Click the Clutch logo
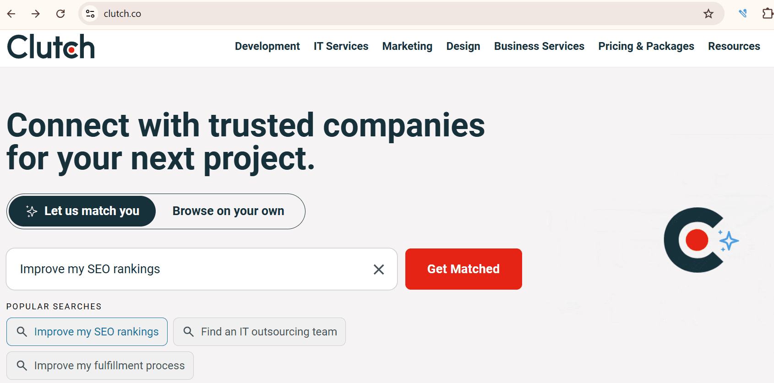 pyautogui.click(x=51, y=47)
